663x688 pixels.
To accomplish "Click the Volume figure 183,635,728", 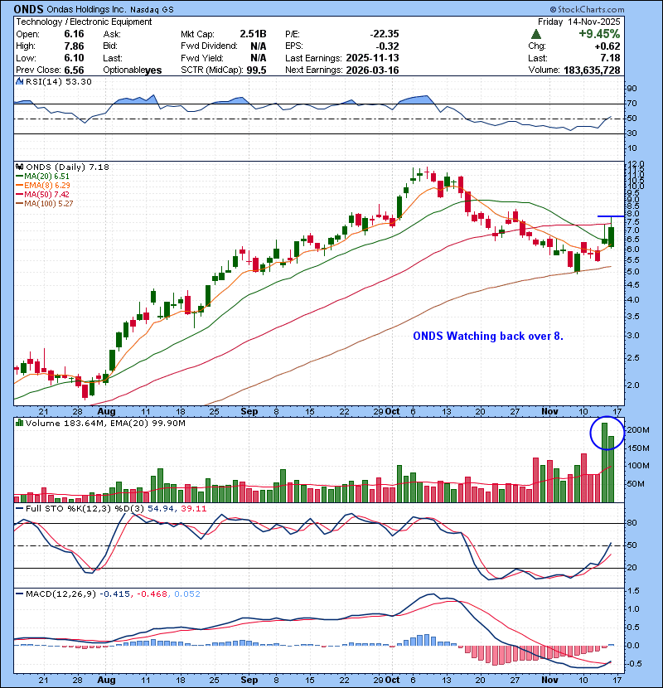I will (592, 70).
